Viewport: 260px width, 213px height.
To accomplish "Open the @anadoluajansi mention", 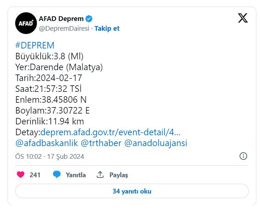I will (155, 143).
